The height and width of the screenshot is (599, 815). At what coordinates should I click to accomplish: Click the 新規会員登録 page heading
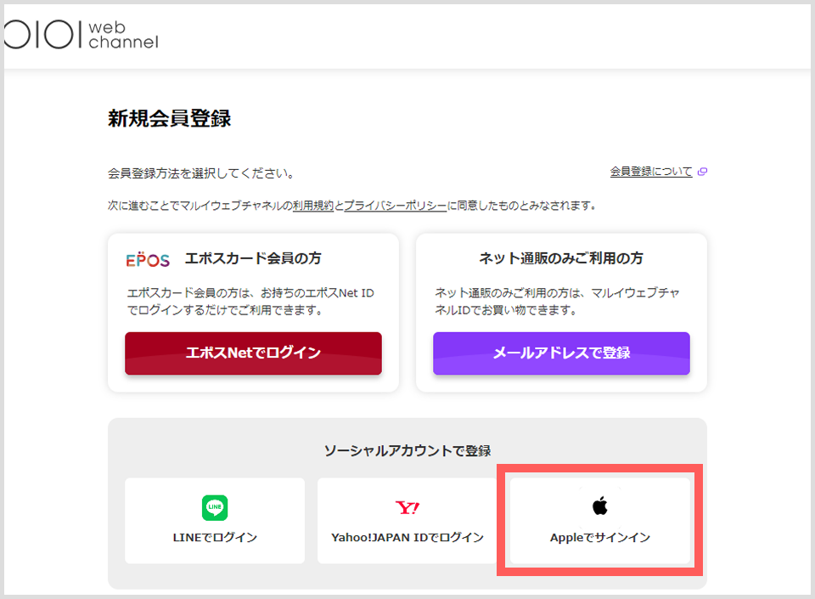pos(169,119)
